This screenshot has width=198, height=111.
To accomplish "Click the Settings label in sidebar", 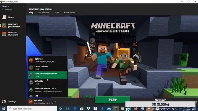I will (12, 101).
